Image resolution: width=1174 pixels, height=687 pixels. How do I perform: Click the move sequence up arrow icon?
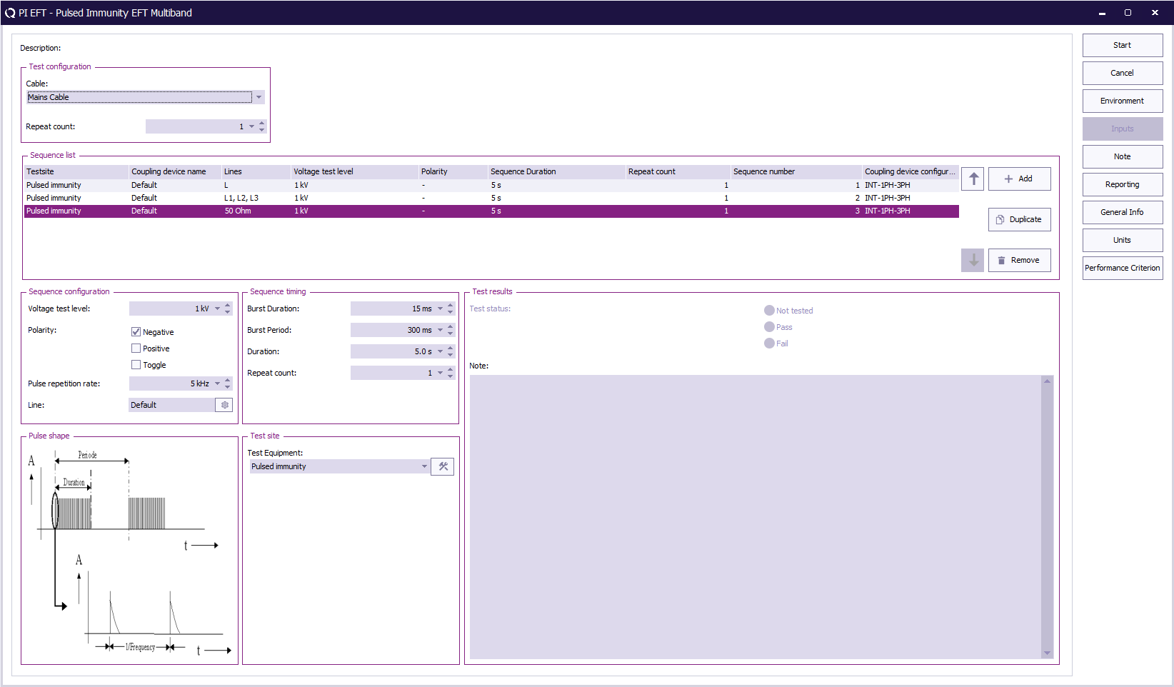pos(973,179)
